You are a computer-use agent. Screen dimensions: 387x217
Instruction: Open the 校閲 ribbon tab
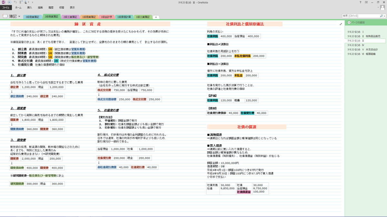[62, 7]
